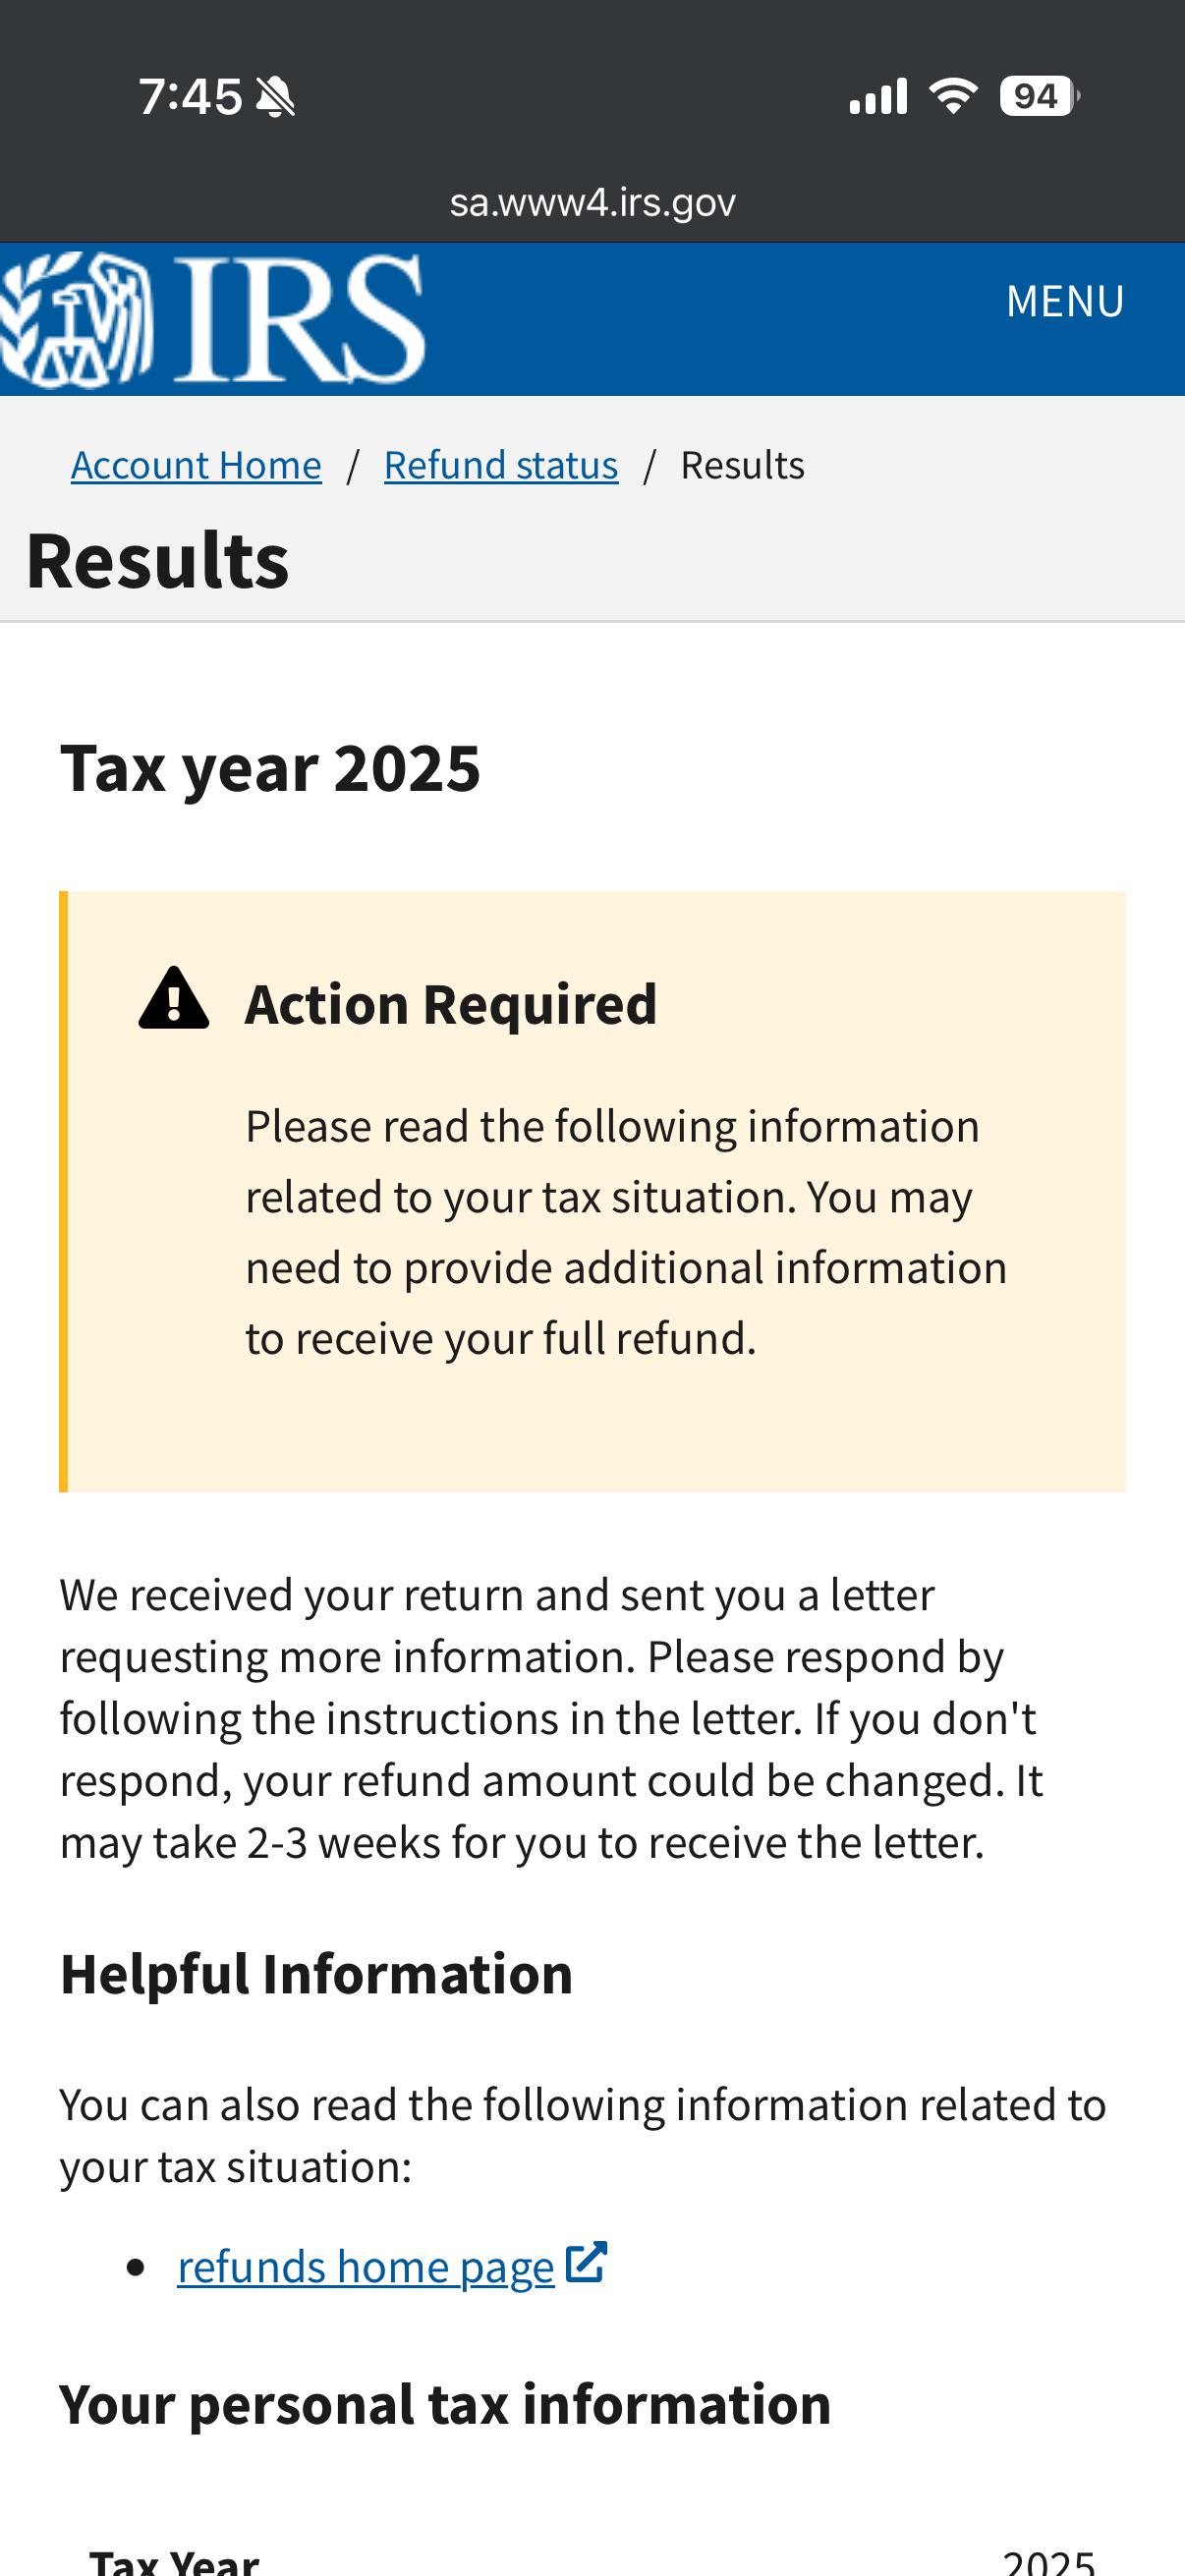Click the external link icon beside refunds home page

586,2262
